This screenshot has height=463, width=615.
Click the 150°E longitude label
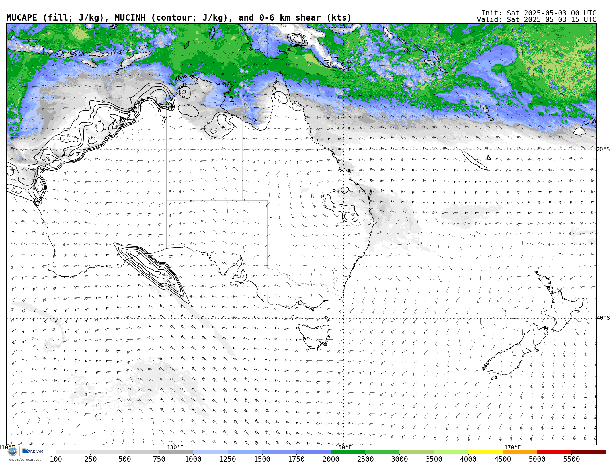(x=343, y=448)
